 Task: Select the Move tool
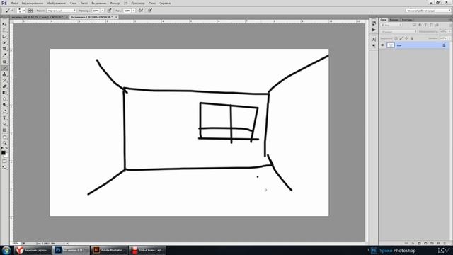point(4,24)
